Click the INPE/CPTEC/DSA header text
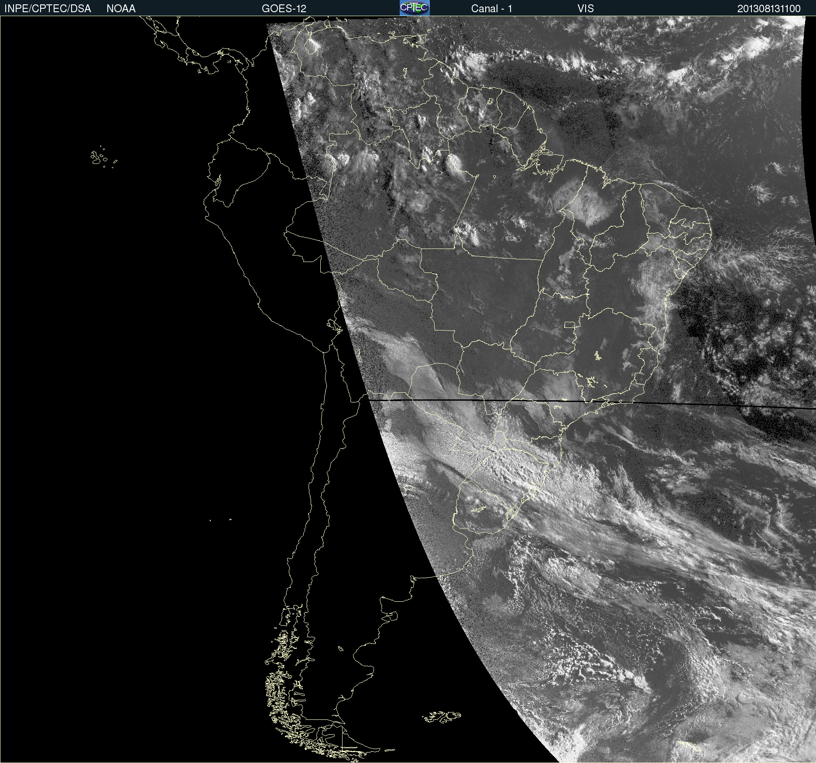 tap(48, 9)
